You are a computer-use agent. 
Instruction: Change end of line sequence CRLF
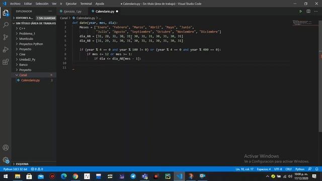tap(288, 169)
